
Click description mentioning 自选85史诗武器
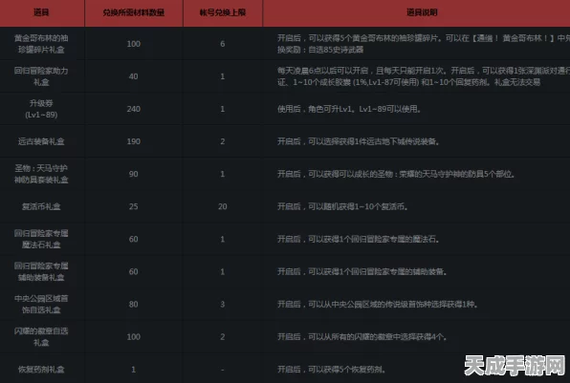click(424, 44)
